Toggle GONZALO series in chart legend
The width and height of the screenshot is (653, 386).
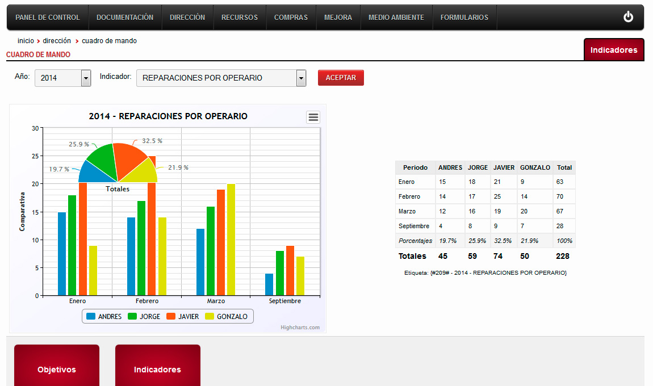(227, 316)
